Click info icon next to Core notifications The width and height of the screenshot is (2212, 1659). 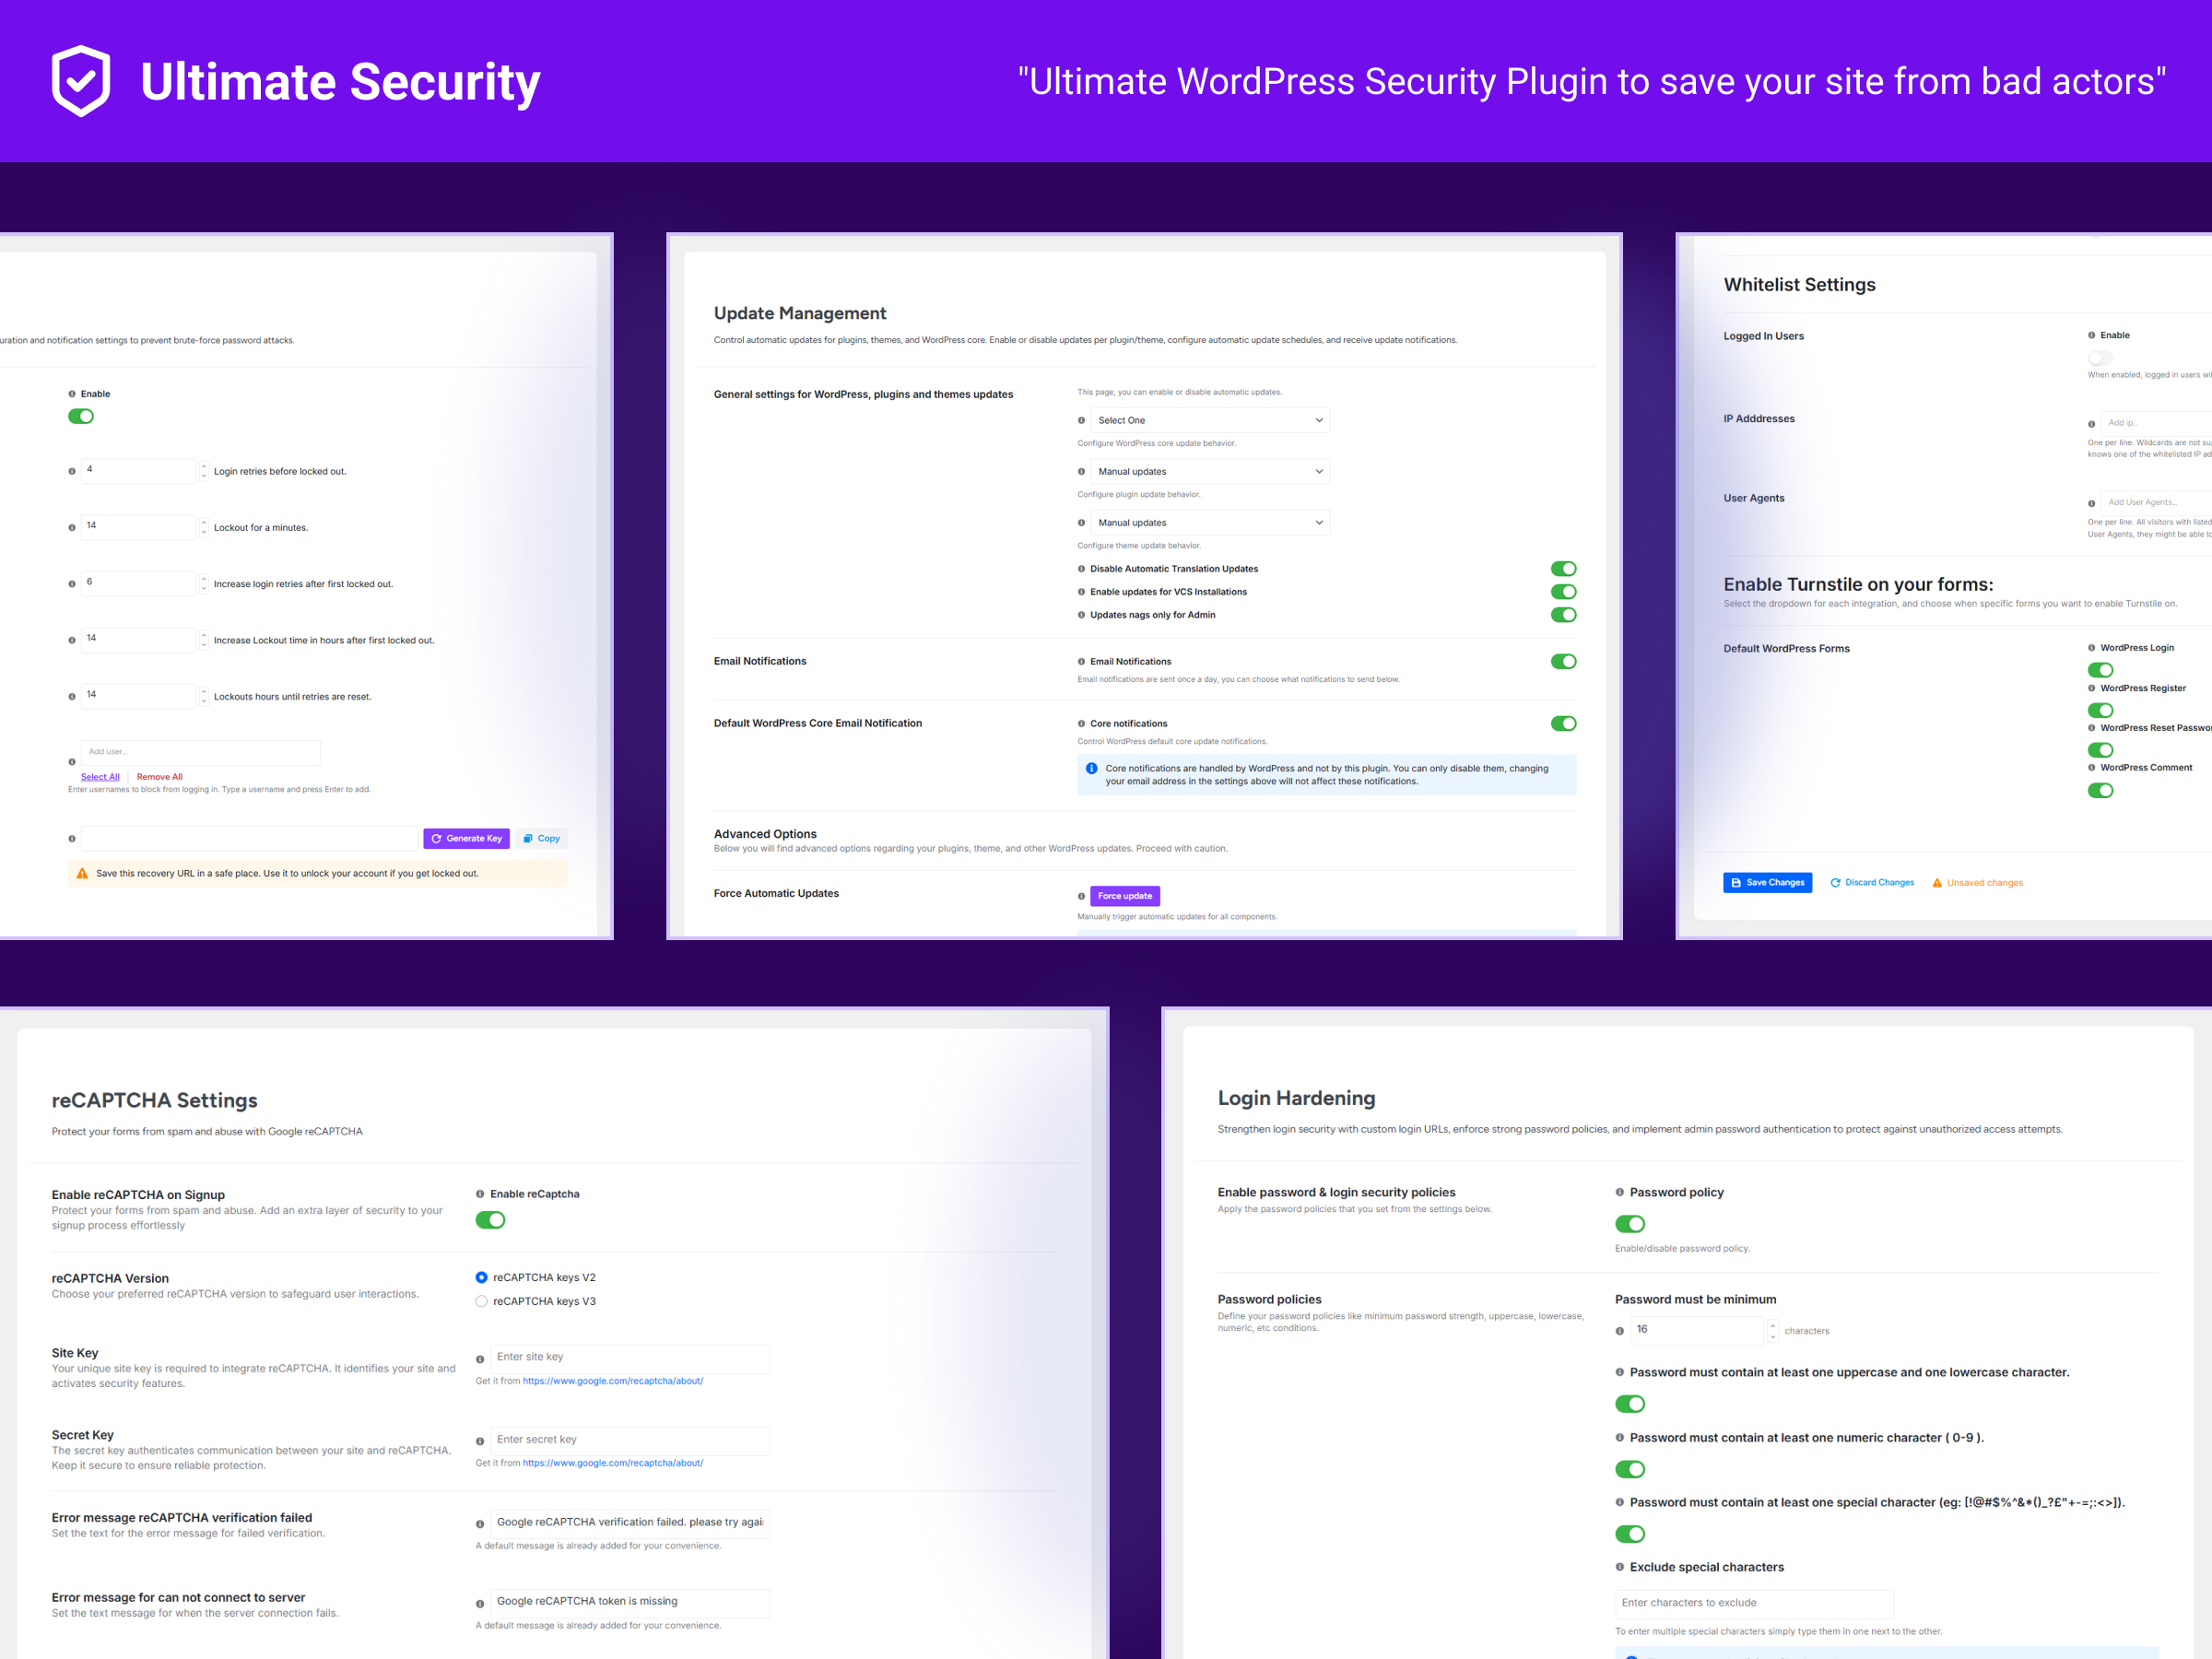1081,724
